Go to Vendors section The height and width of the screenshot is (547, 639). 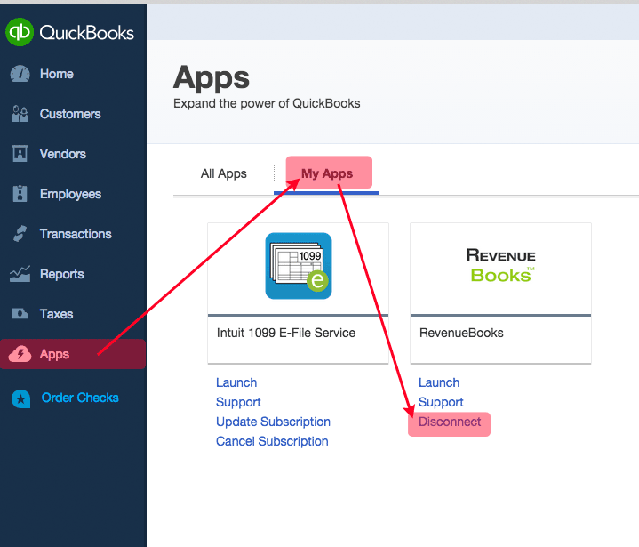pos(63,154)
